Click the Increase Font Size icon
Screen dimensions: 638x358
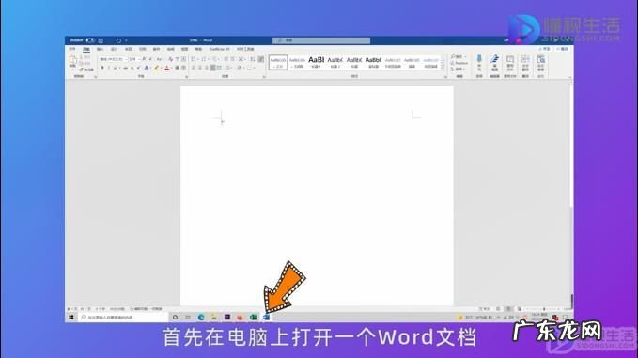pos(144,59)
